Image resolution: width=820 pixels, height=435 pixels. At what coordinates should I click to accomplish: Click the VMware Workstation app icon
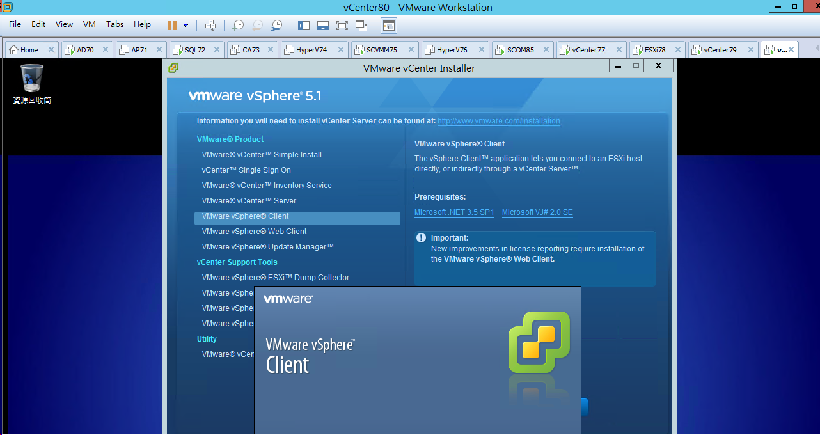(8, 7)
